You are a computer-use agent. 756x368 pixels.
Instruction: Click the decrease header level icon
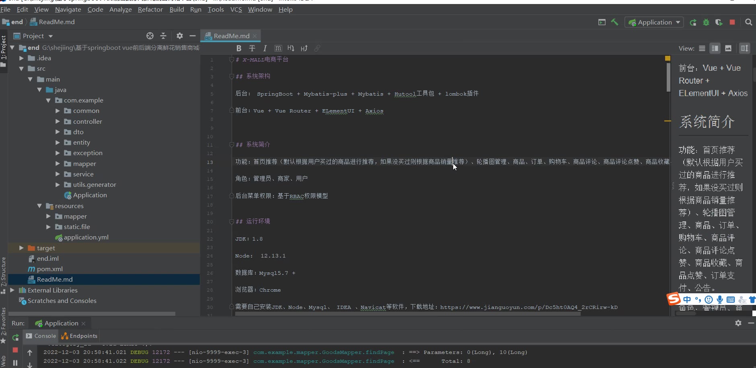point(291,48)
